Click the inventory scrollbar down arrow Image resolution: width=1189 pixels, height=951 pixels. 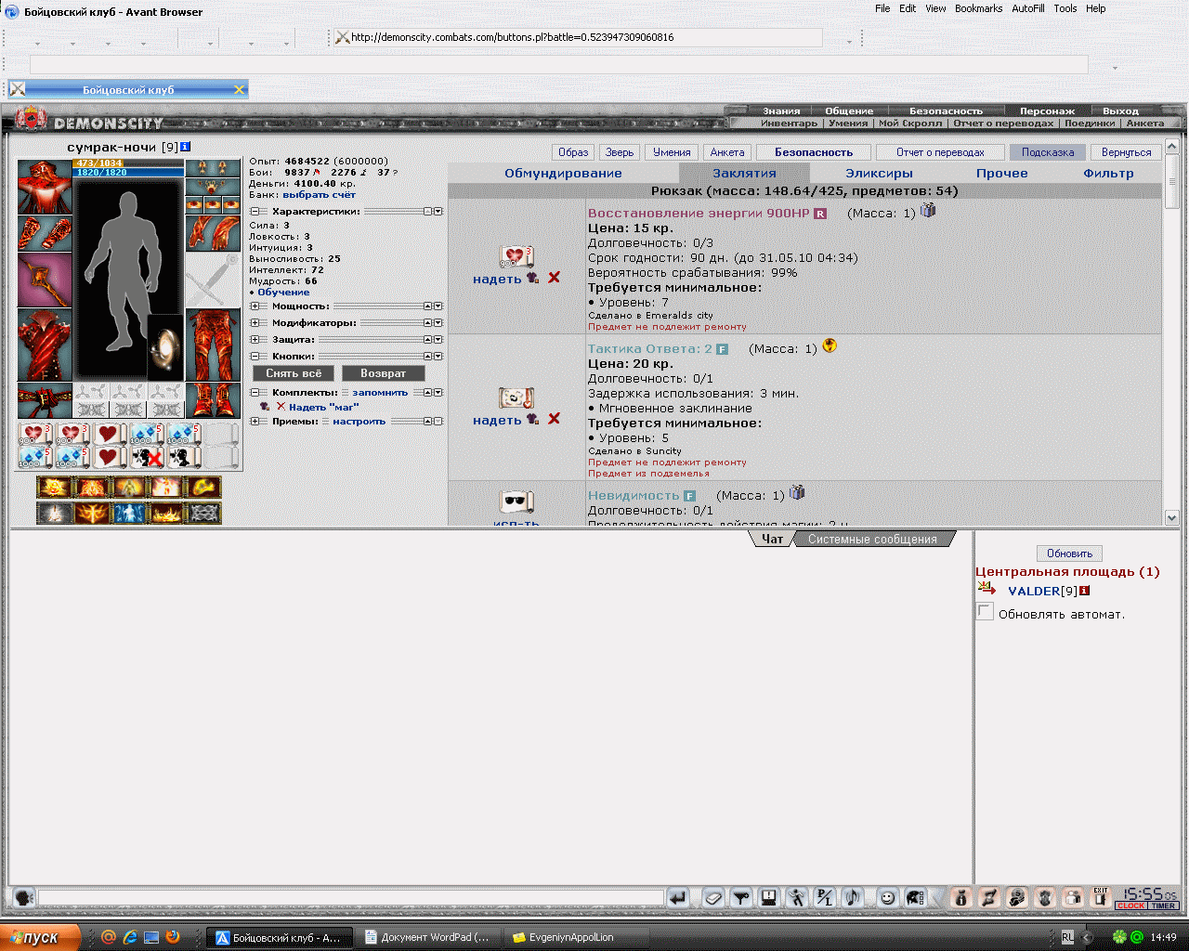coord(1171,517)
